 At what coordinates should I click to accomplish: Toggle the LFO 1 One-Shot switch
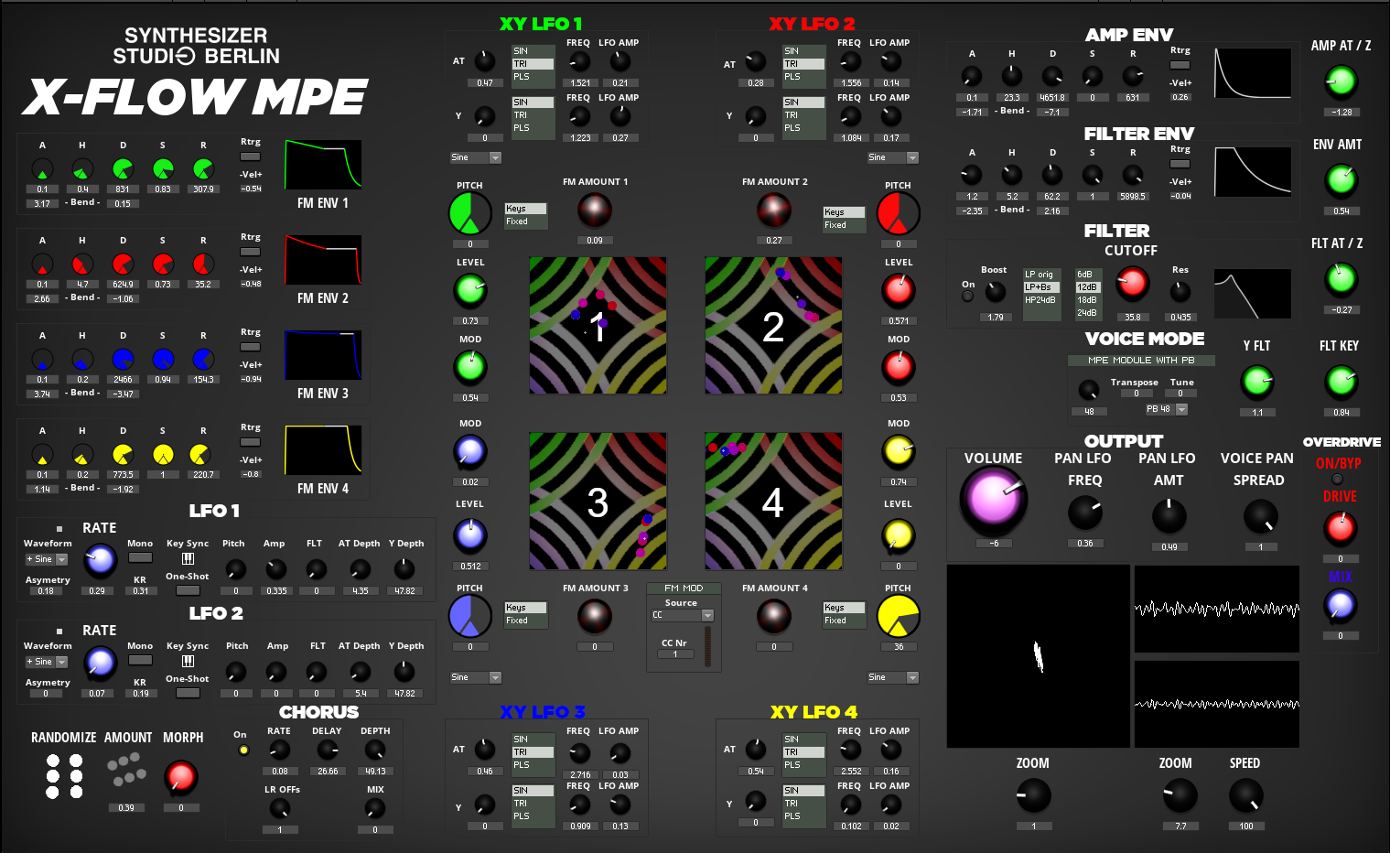pos(188,590)
